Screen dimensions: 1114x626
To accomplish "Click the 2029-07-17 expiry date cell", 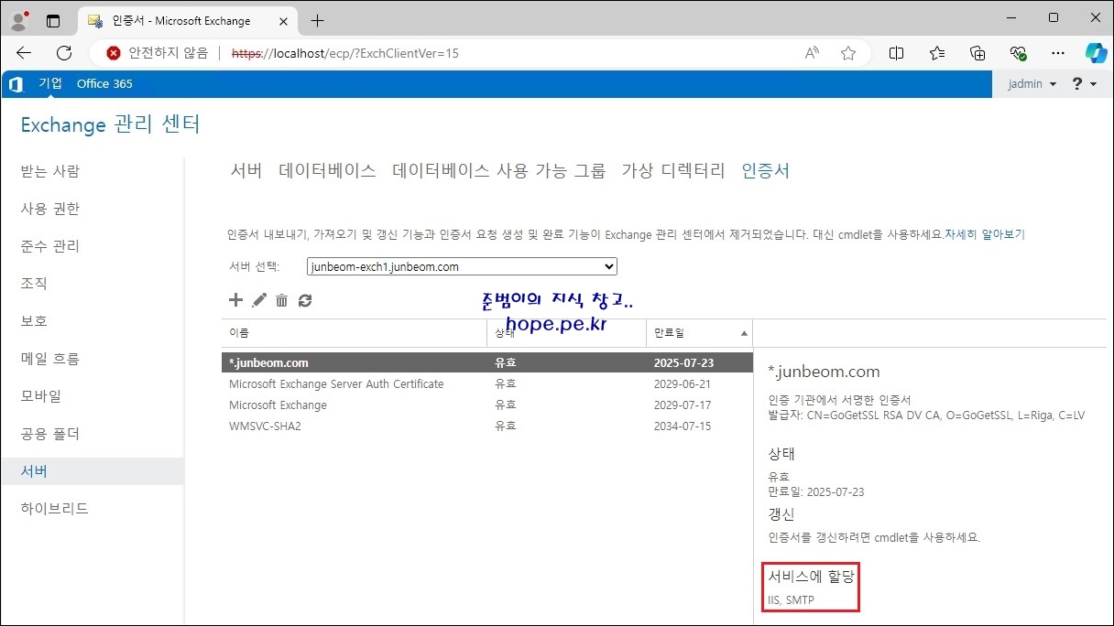I will (682, 405).
